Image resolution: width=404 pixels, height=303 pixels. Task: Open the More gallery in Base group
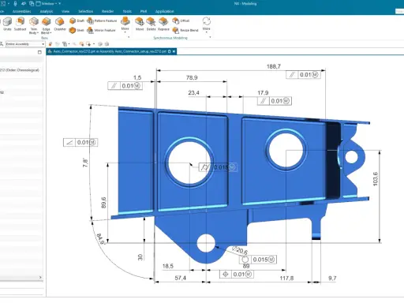(125, 24)
